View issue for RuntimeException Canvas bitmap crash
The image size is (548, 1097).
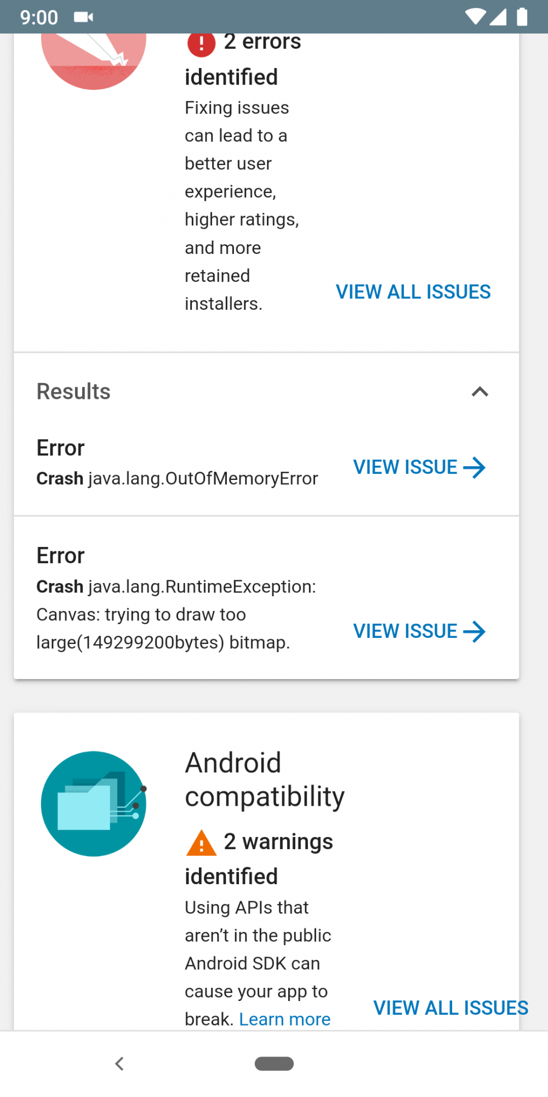point(419,631)
